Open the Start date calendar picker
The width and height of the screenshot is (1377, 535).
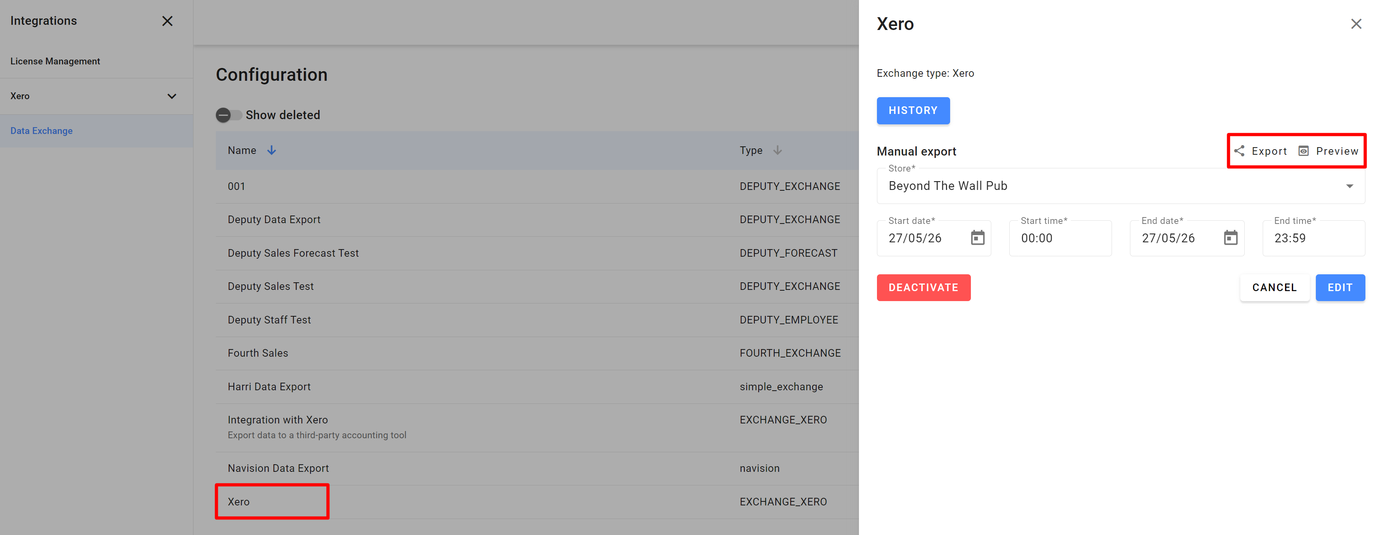click(977, 238)
